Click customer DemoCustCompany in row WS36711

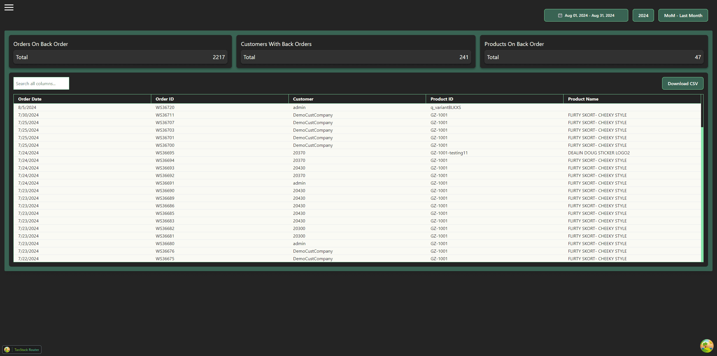(x=313, y=115)
